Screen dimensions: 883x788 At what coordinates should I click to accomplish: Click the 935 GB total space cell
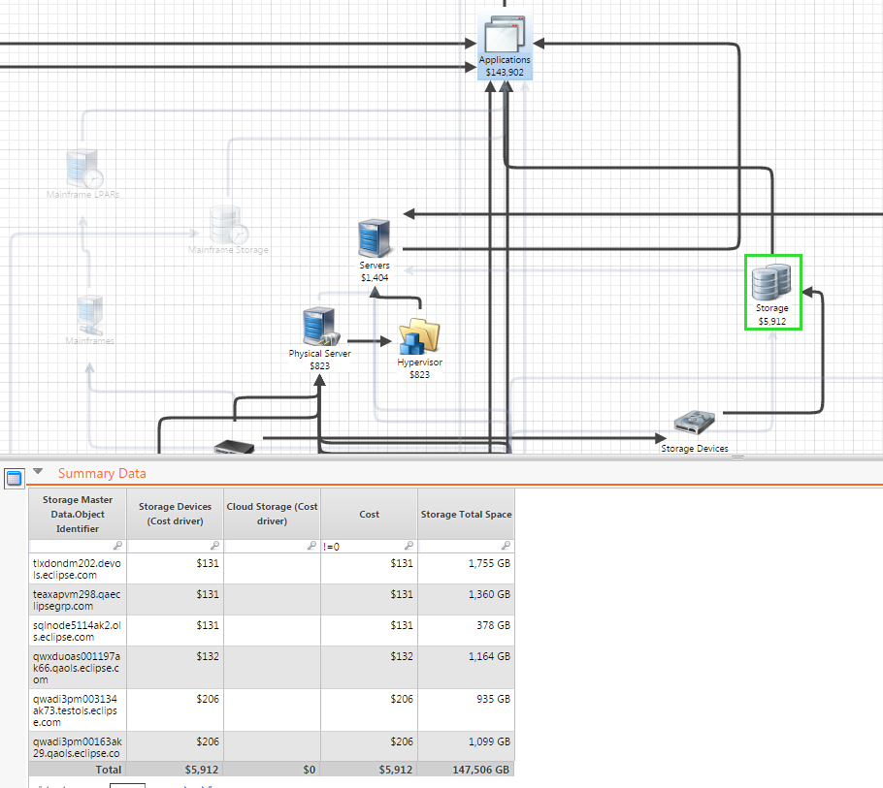[x=467, y=710]
